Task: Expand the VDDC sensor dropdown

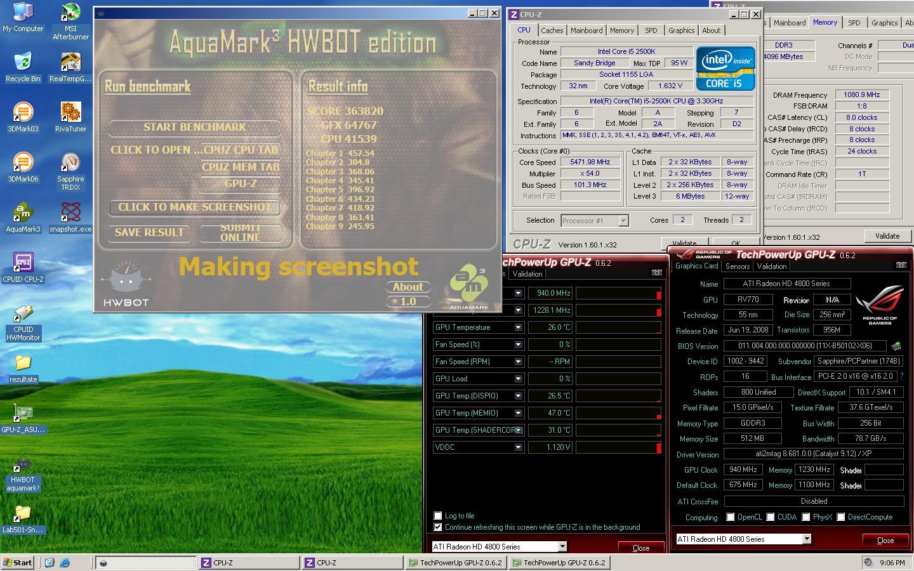Action: (518, 447)
